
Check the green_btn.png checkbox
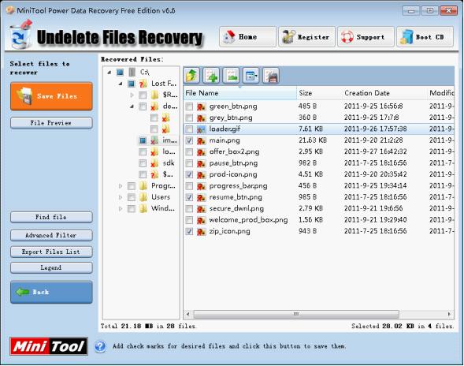point(189,106)
